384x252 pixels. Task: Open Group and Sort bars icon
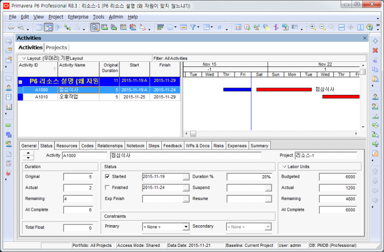point(160,27)
